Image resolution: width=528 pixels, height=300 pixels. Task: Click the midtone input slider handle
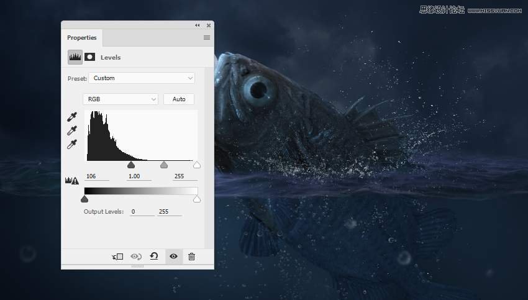click(x=164, y=165)
